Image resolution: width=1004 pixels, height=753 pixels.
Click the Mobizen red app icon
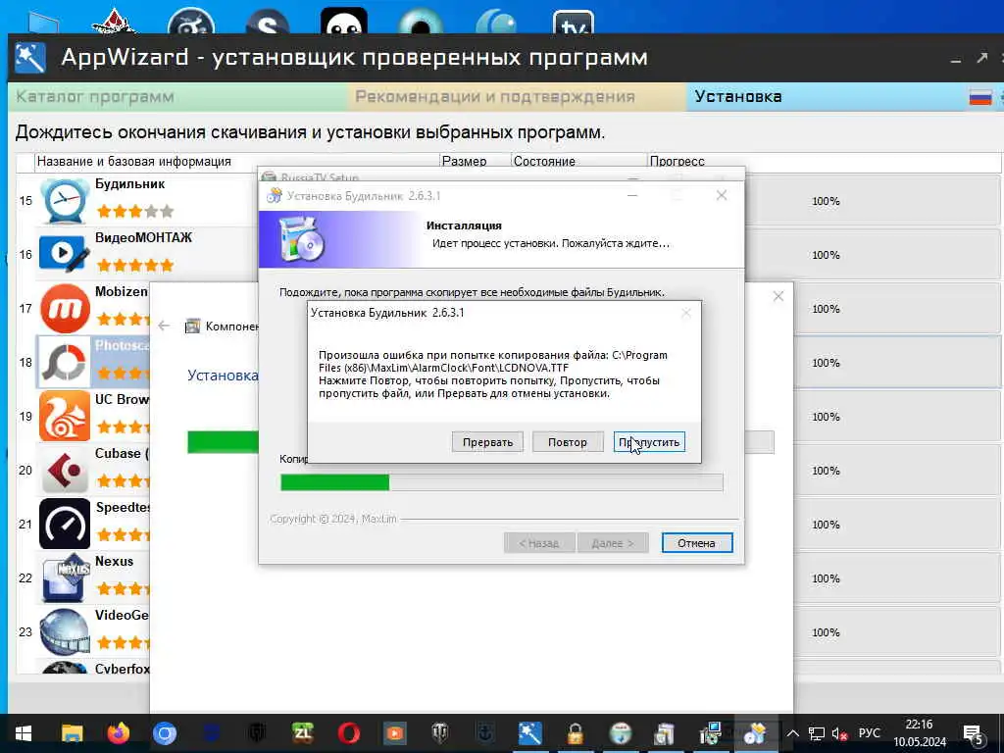tap(65, 308)
